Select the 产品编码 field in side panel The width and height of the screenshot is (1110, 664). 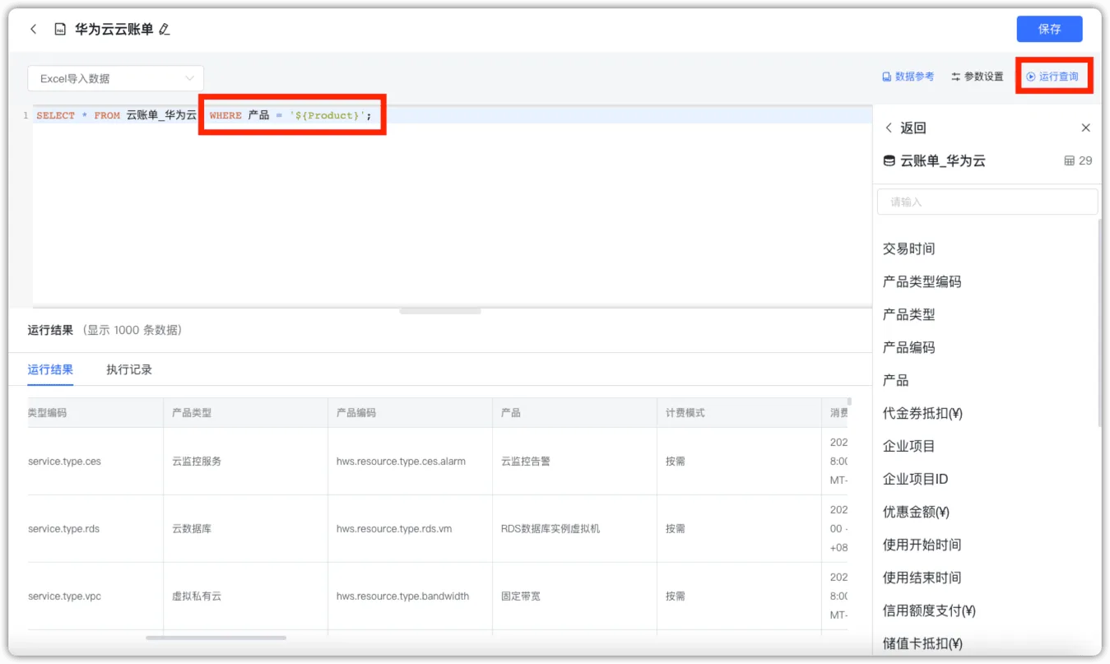pos(908,347)
